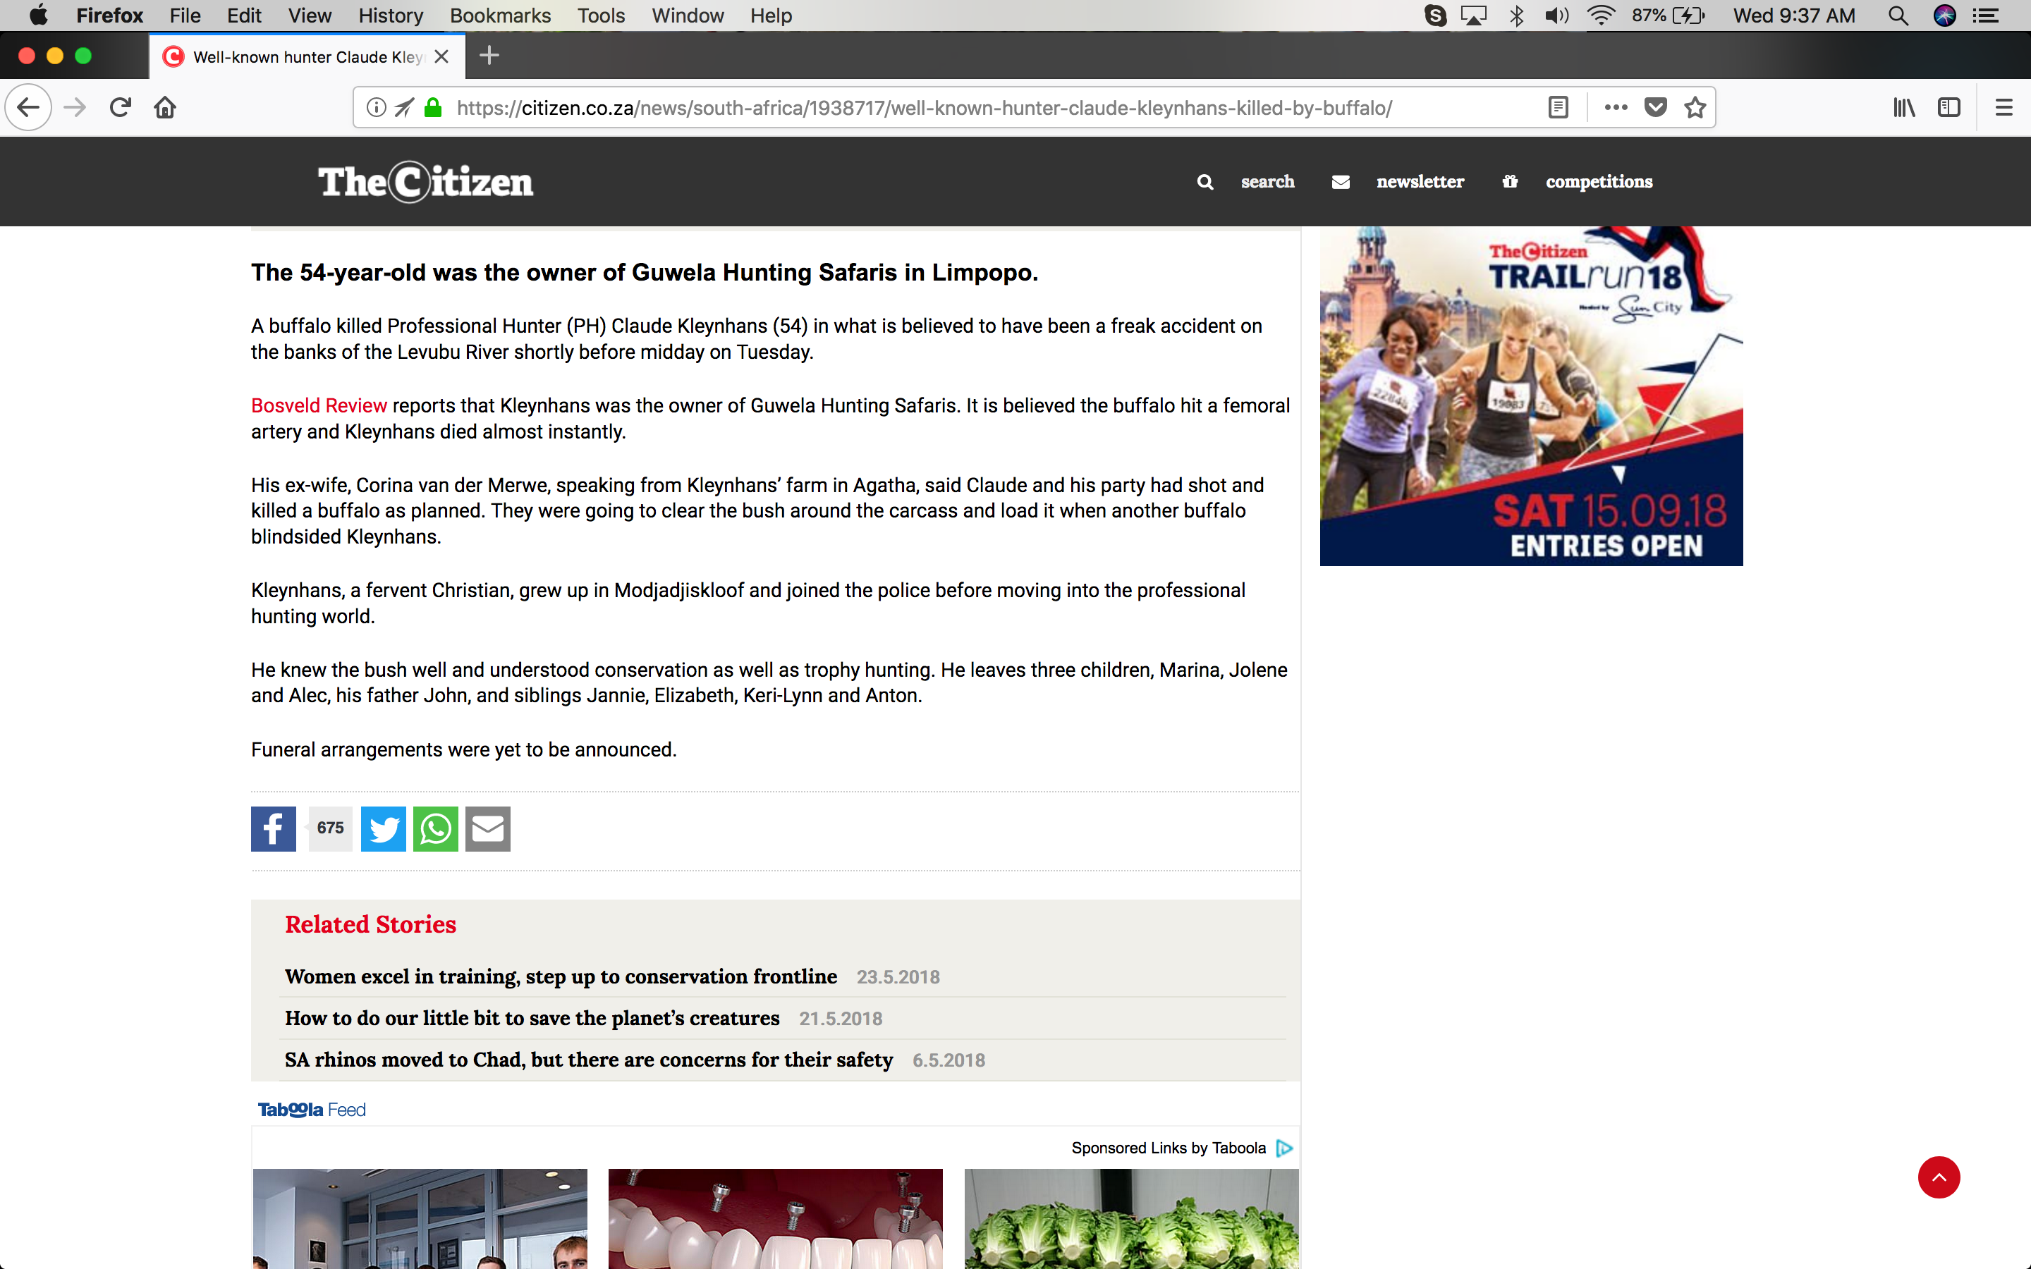Viewport: 2031px width, 1269px height.
Task: Open the Bookmarks menu
Action: (x=500, y=15)
